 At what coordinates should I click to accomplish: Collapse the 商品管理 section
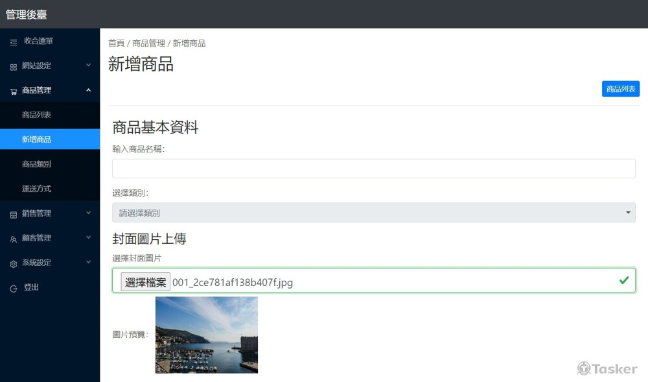pyautogui.click(x=88, y=90)
